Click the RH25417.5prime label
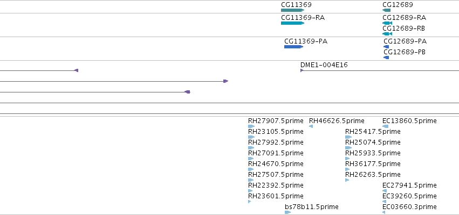 point(373,132)
